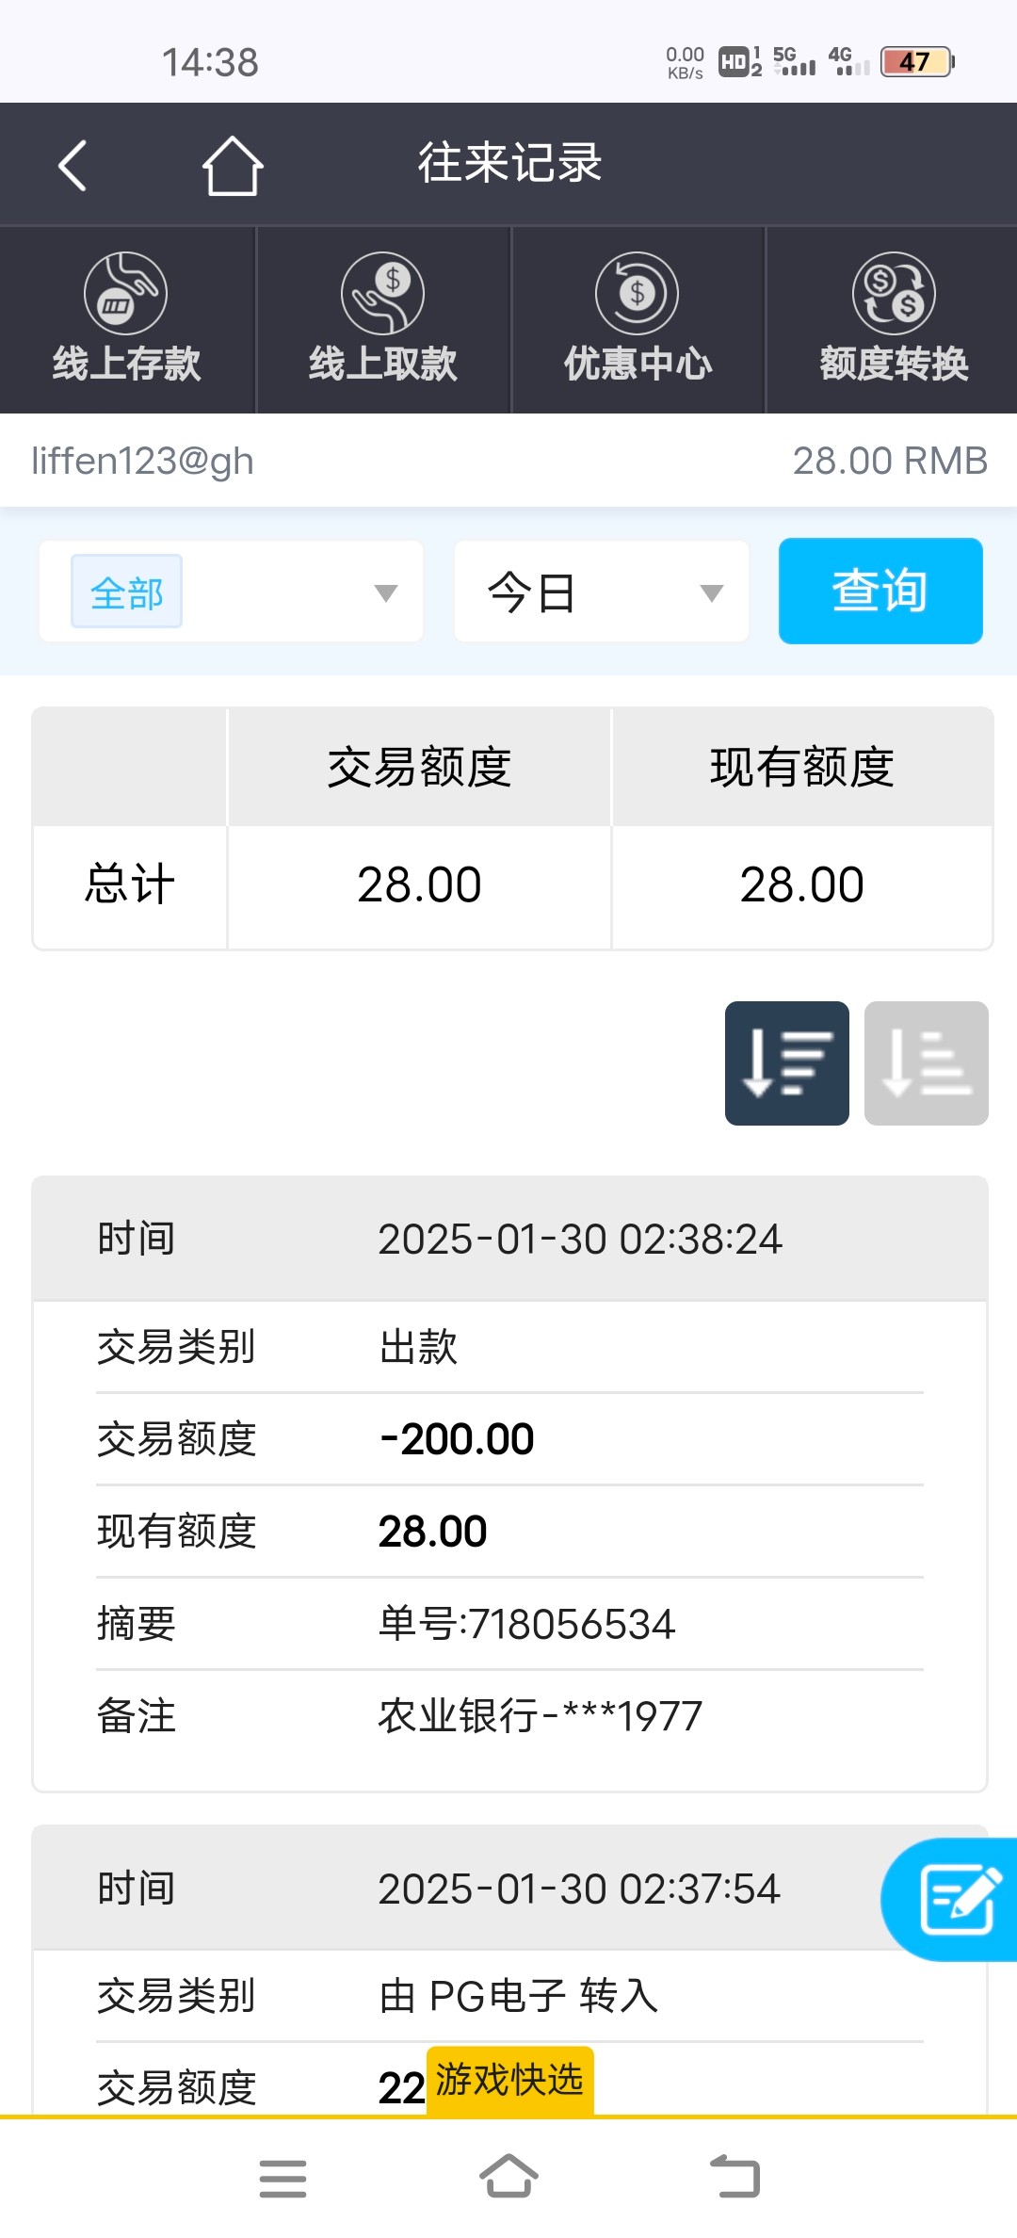Screen dimensions: 1017x2238
Task: Tap the back arrow in header
Action: click(x=73, y=165)
